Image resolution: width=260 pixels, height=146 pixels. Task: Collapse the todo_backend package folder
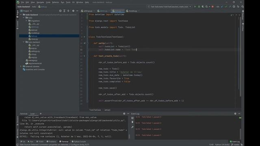pyautogui.click(x=24, y=42)
